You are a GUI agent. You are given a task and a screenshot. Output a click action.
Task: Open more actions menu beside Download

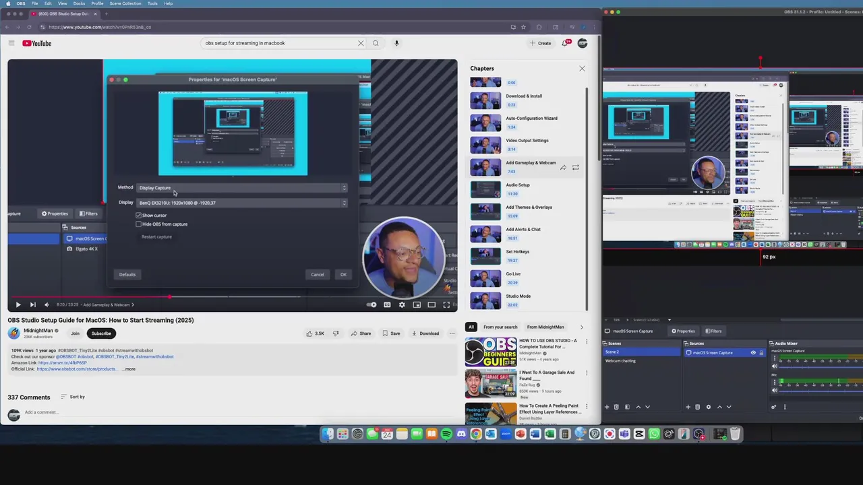[452, 333]
